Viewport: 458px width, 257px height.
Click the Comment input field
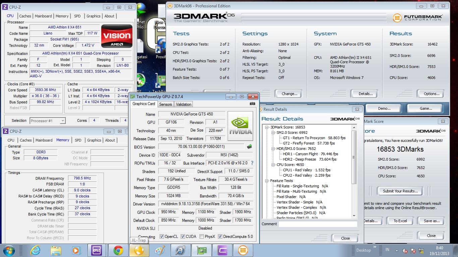318,224
